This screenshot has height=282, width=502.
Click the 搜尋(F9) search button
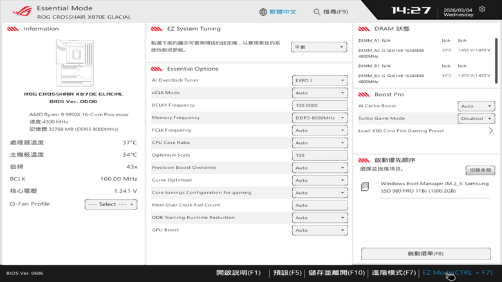coord(335,12)
